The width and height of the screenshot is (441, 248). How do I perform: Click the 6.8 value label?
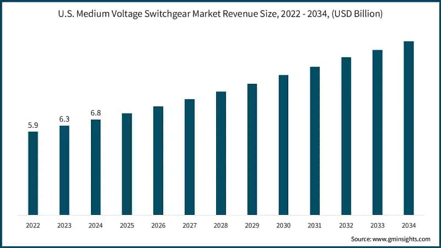pyautogui.click(x=95, y=113)
